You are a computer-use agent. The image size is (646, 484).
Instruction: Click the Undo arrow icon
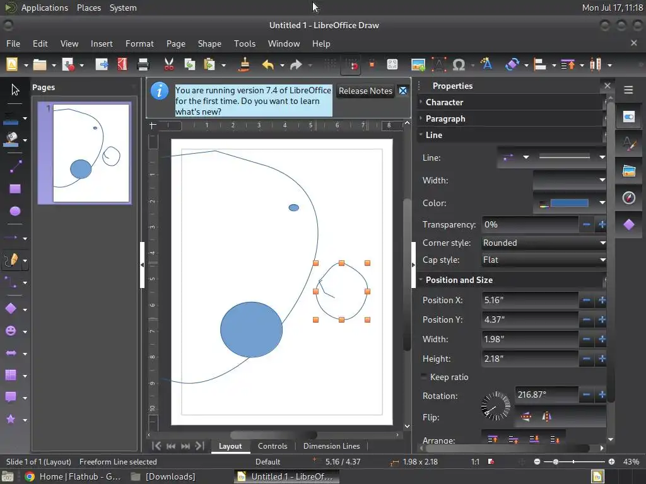pos(267,65)
